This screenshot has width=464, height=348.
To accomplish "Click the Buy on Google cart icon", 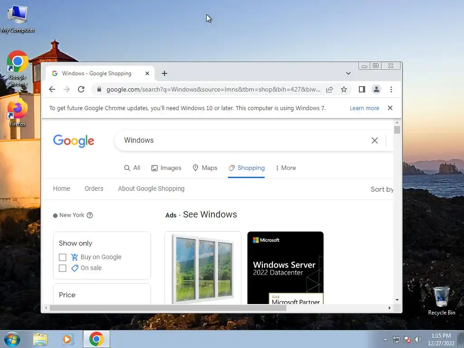I will point(74,257).
